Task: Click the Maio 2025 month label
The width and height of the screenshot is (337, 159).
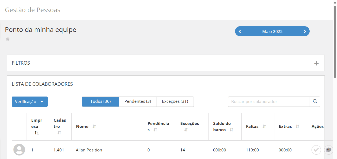Action: click(x=272, y=32)
